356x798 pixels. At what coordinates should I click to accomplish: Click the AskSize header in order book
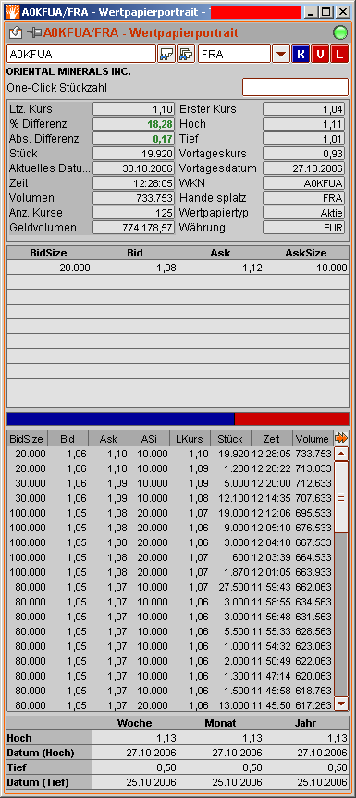click(x=307, y=253)
